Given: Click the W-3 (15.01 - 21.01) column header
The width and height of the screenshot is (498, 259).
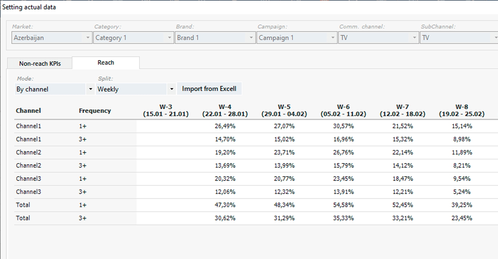Looking at the screenshot, I should [166, 110].
